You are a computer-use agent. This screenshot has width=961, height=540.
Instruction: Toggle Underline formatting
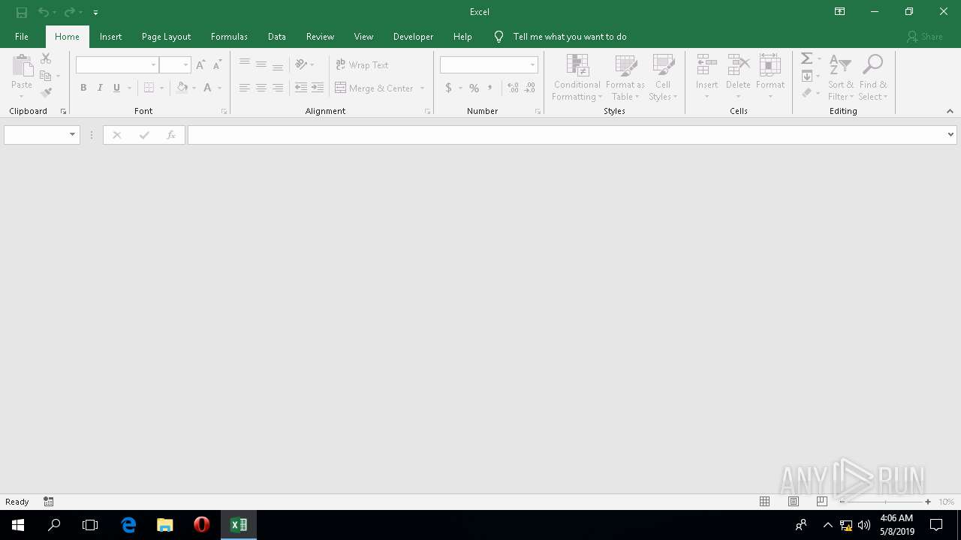point(116,88)
